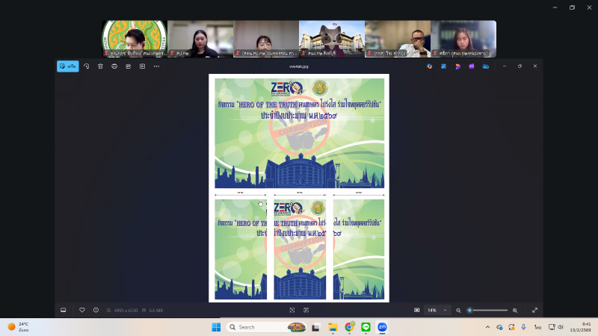This screenshot has width=598, height=336.
Task: Delete the image with the trash icon
Action: 100,66
